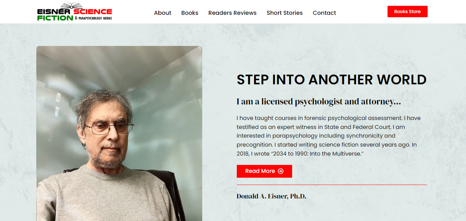Go to the Books page

(x=190, y=13)
